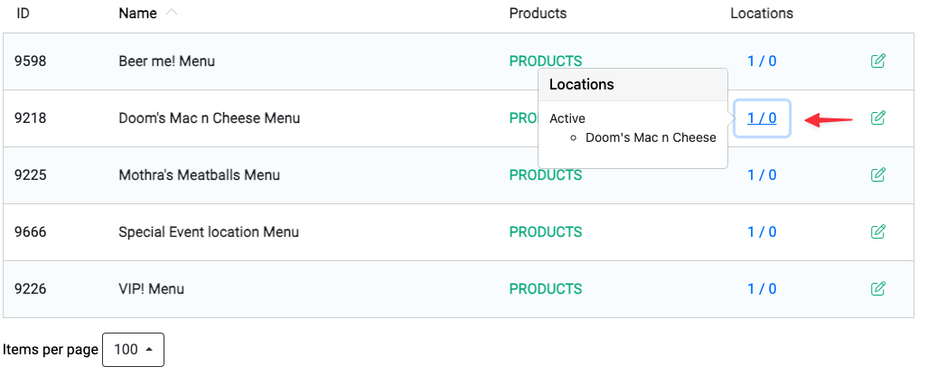
Task: Open locations count for Mothra's Meatballs Menu
Action: 762,174
